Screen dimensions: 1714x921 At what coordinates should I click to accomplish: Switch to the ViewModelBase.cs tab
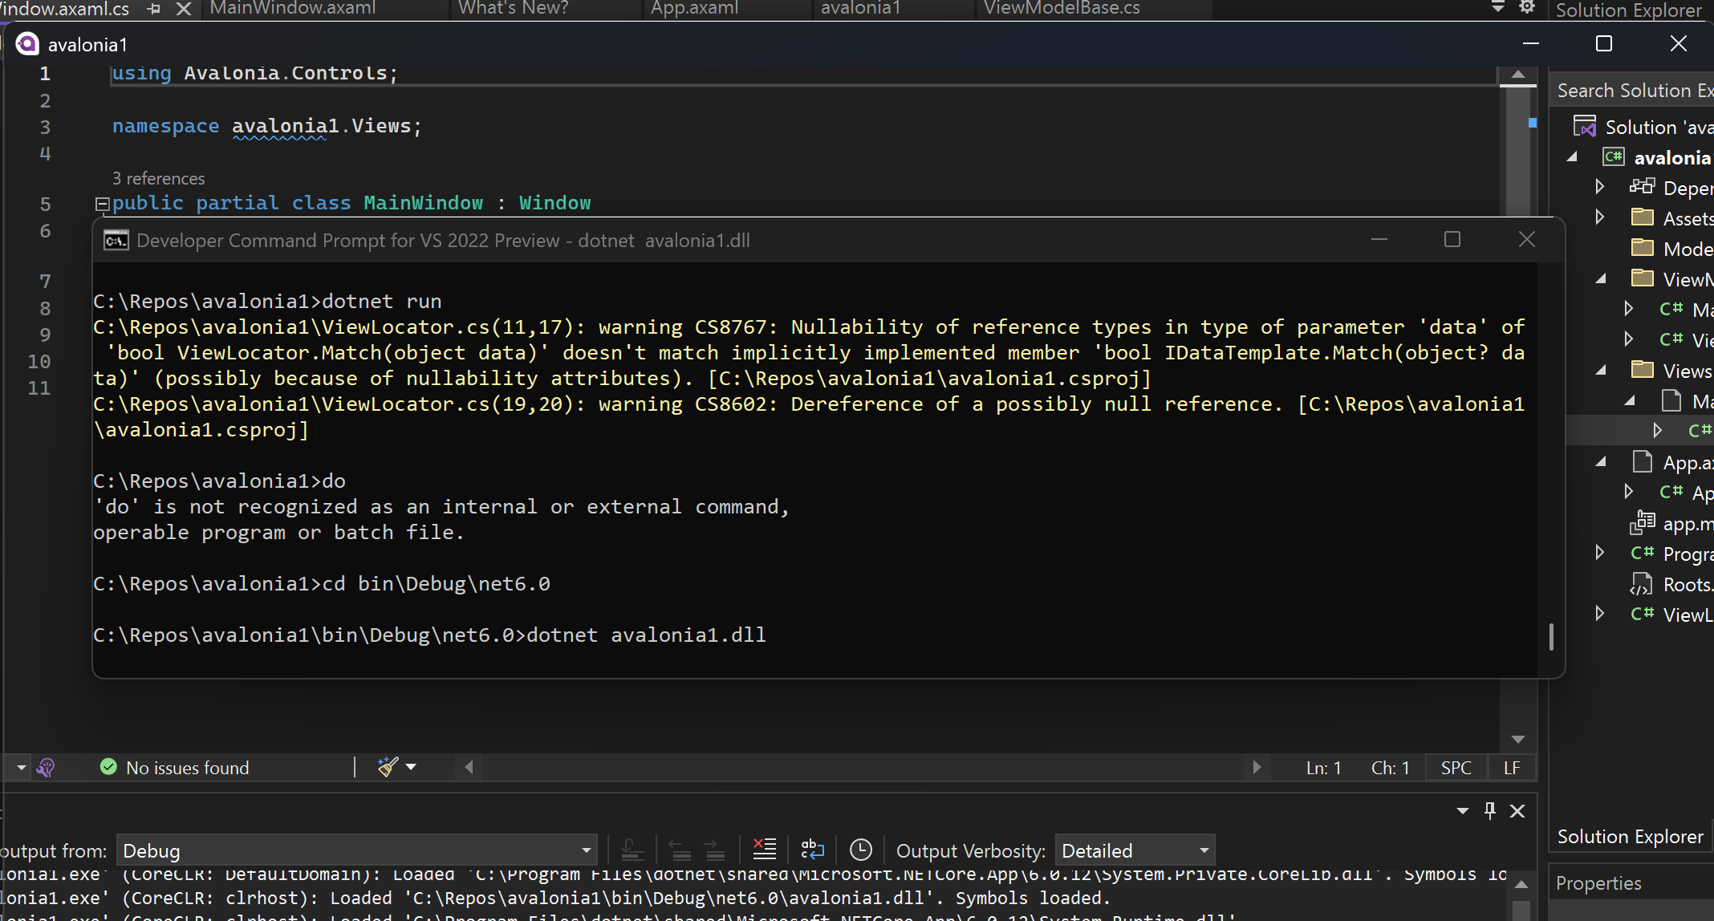coord(1060,9)
